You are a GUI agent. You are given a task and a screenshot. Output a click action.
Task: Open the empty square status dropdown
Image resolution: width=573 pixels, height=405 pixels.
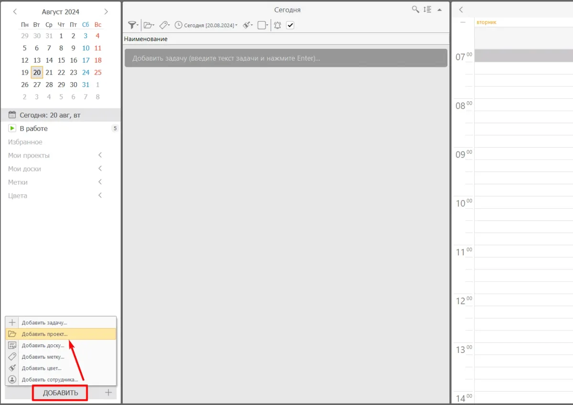[x=262, y=25]
